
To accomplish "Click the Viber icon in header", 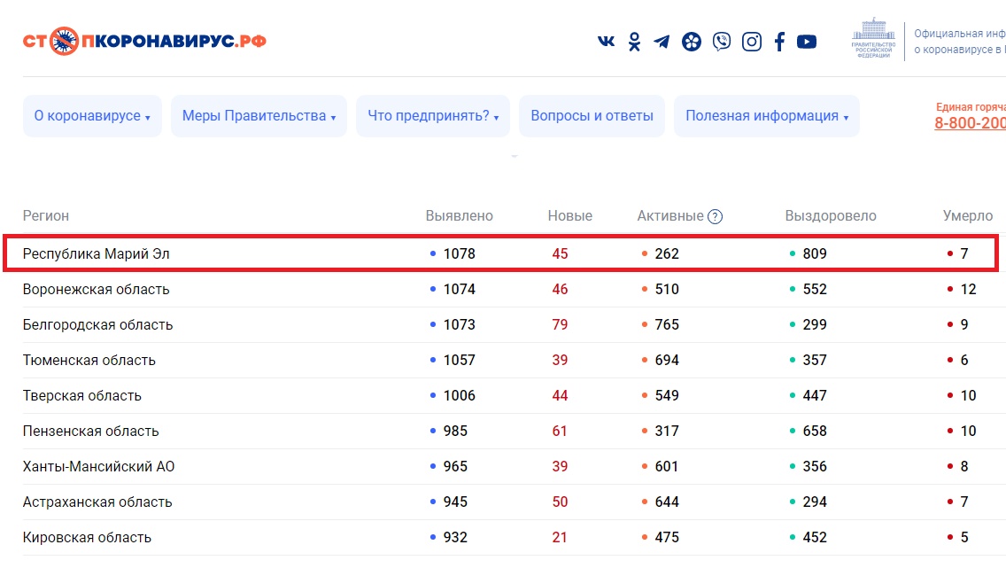I will click(x=722, y=42).
